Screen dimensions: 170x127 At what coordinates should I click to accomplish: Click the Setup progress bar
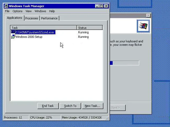(x=125, y=63)
